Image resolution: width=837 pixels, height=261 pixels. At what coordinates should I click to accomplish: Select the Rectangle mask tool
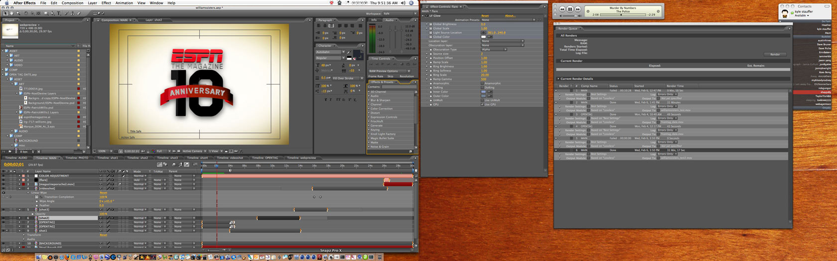click(46, 13)
